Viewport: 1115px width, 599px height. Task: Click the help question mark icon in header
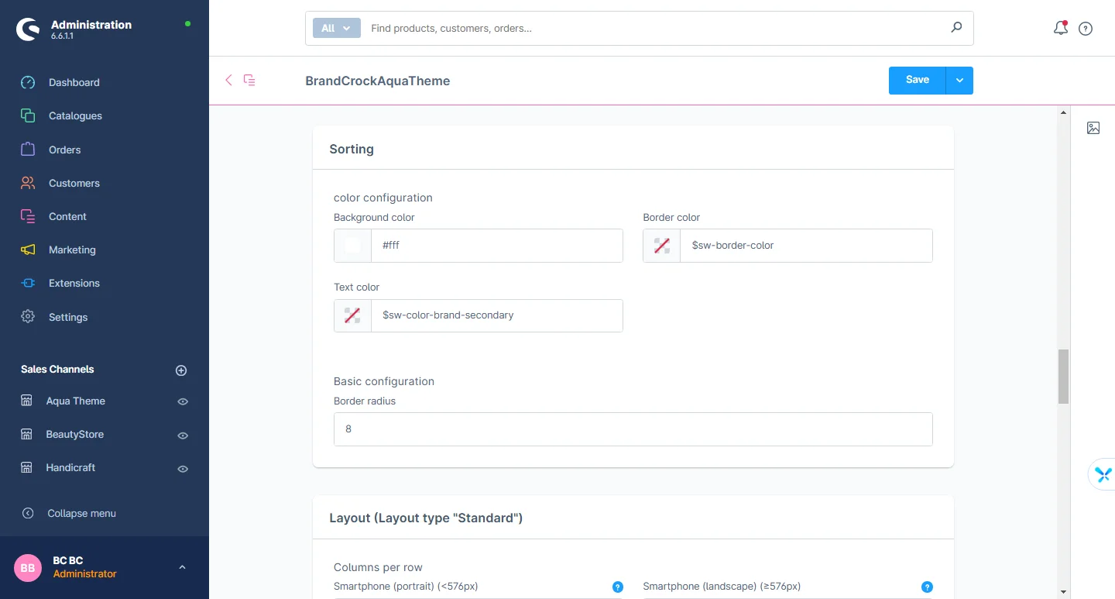pyautogui.click(x=1086, y=29)
